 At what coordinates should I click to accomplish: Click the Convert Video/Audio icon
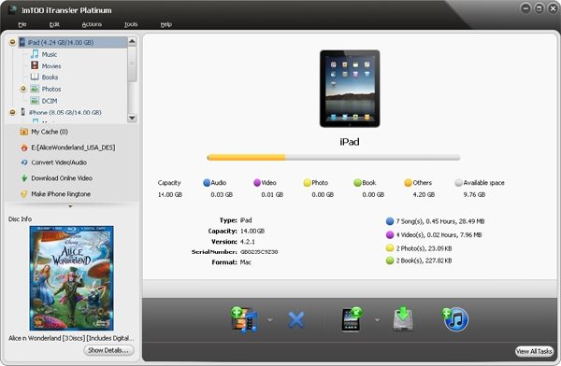coord(24,162)
